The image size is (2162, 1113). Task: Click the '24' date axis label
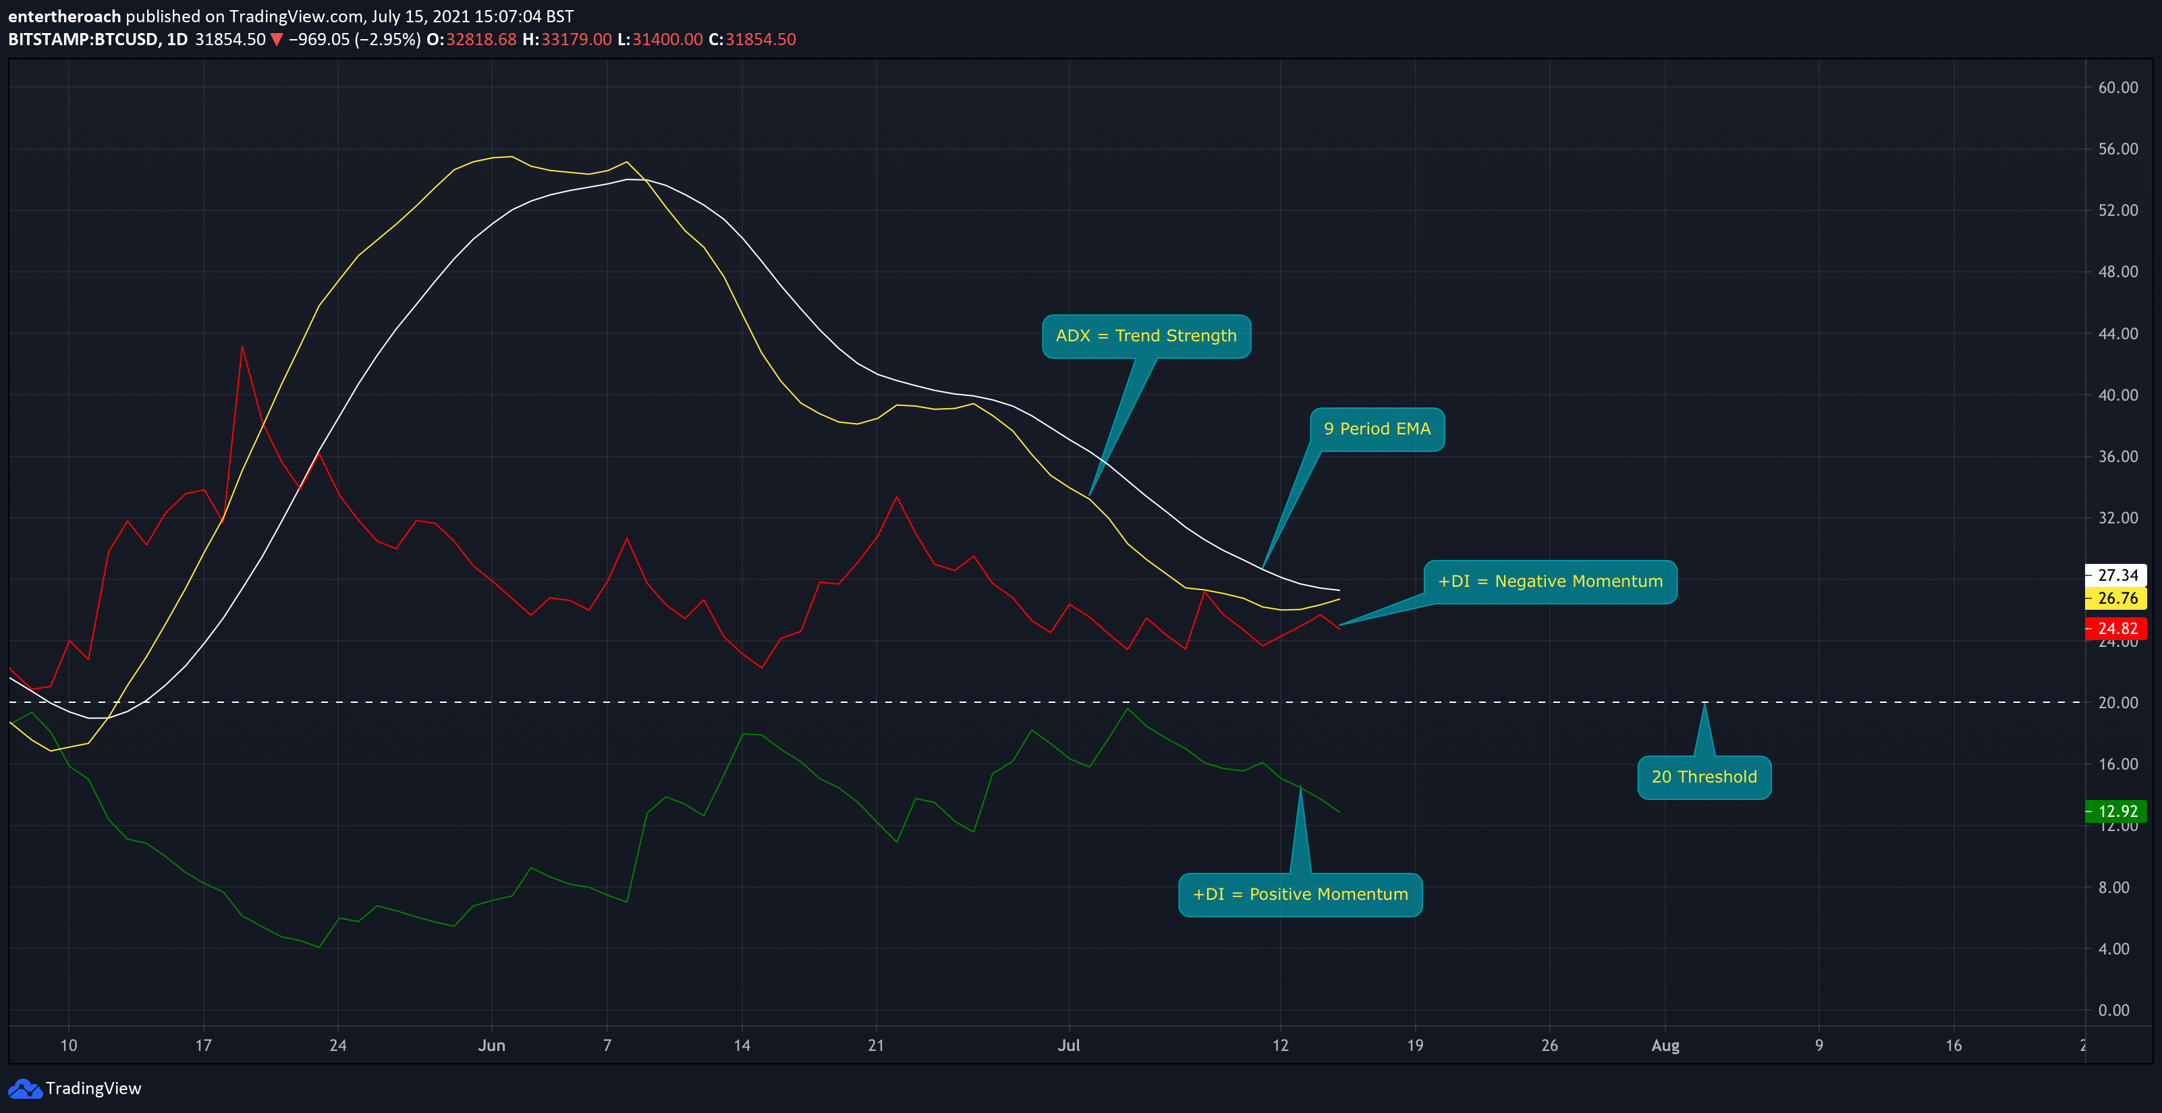337,1046
